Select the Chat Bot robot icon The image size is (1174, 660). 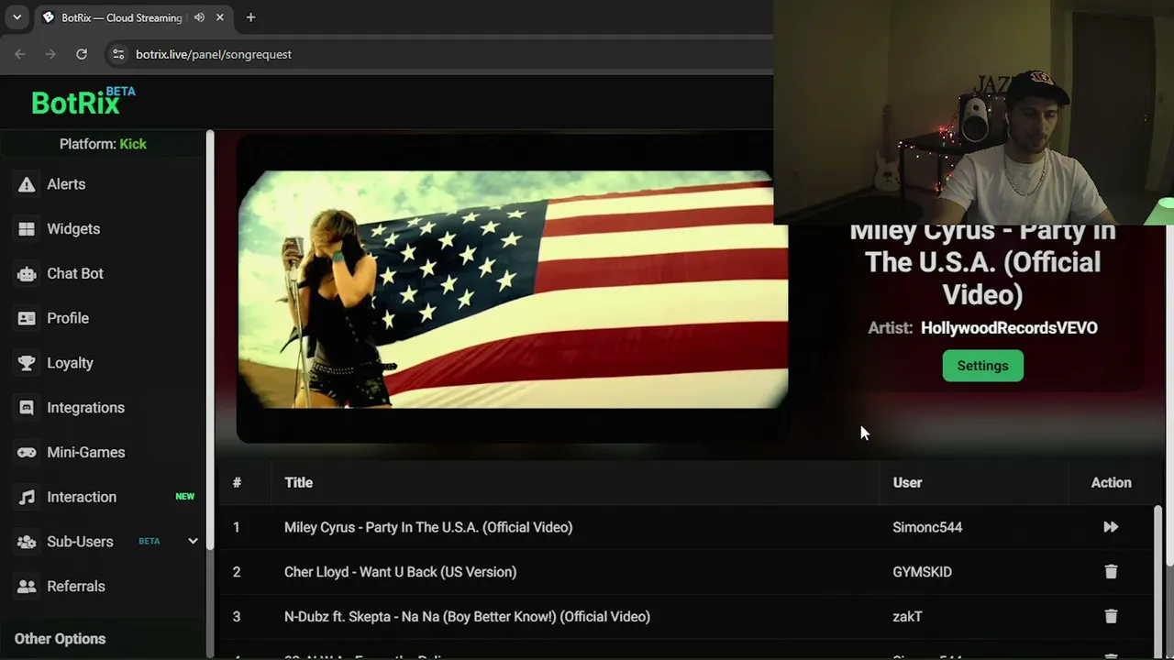27,273
